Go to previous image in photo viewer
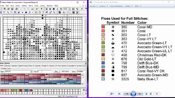The image size is (175, 98). point(127,94)
